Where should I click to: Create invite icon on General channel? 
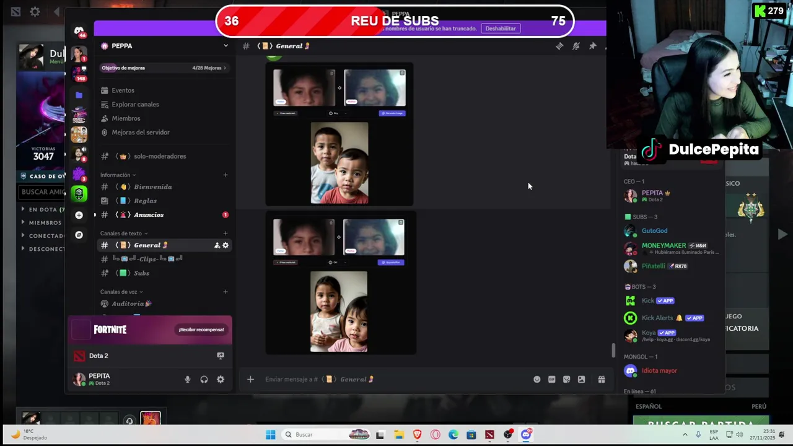(x=217, y=245)
